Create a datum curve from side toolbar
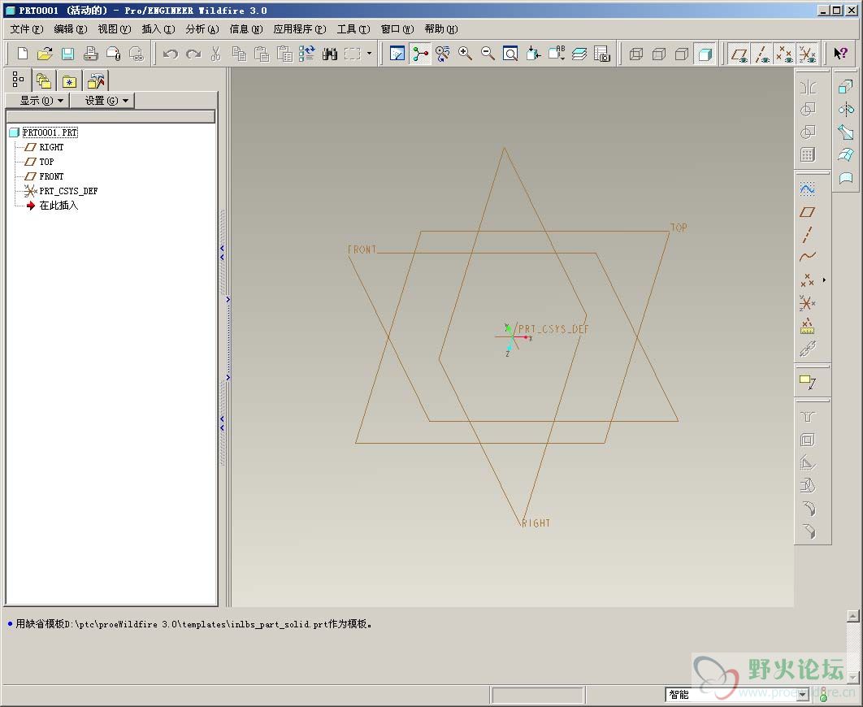Viewport: 863px width, 707px height. [x=808, y=257]
